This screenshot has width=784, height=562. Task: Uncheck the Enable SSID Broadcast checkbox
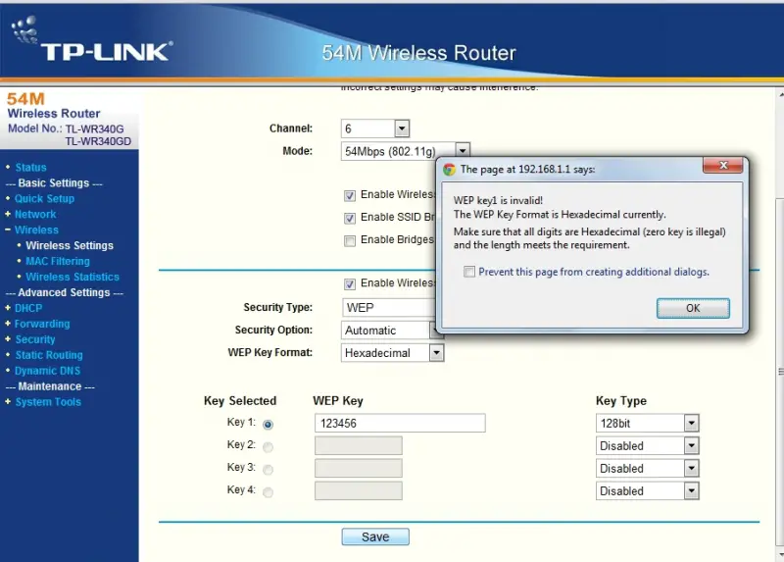[350, 218]
